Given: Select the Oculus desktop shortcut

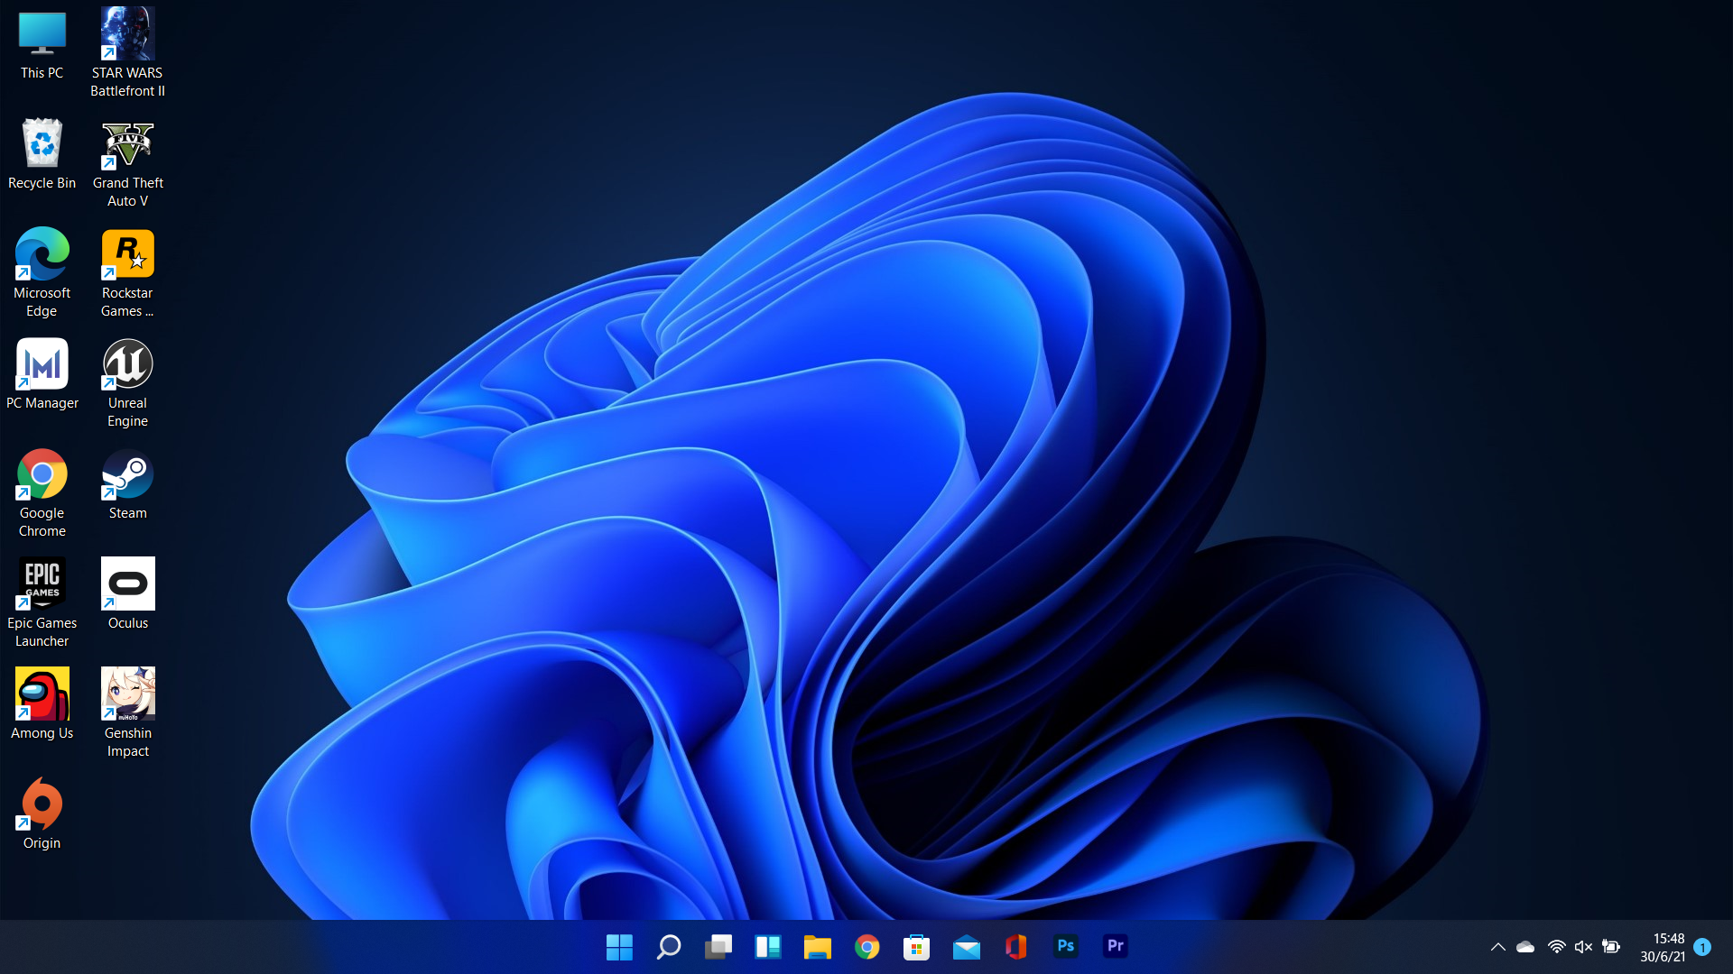Looking at the screenshot, I should (x=127, y=594).
